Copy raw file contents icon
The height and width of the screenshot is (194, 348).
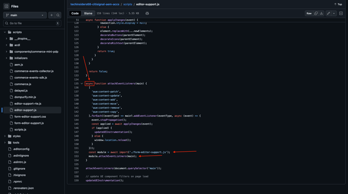[316, 13]
